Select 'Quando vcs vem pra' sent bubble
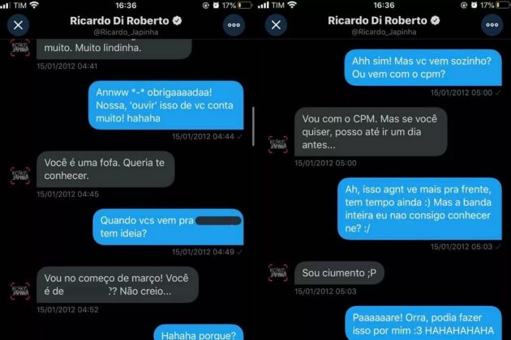Viewport: 511px width, 340px height. [168, 227]
